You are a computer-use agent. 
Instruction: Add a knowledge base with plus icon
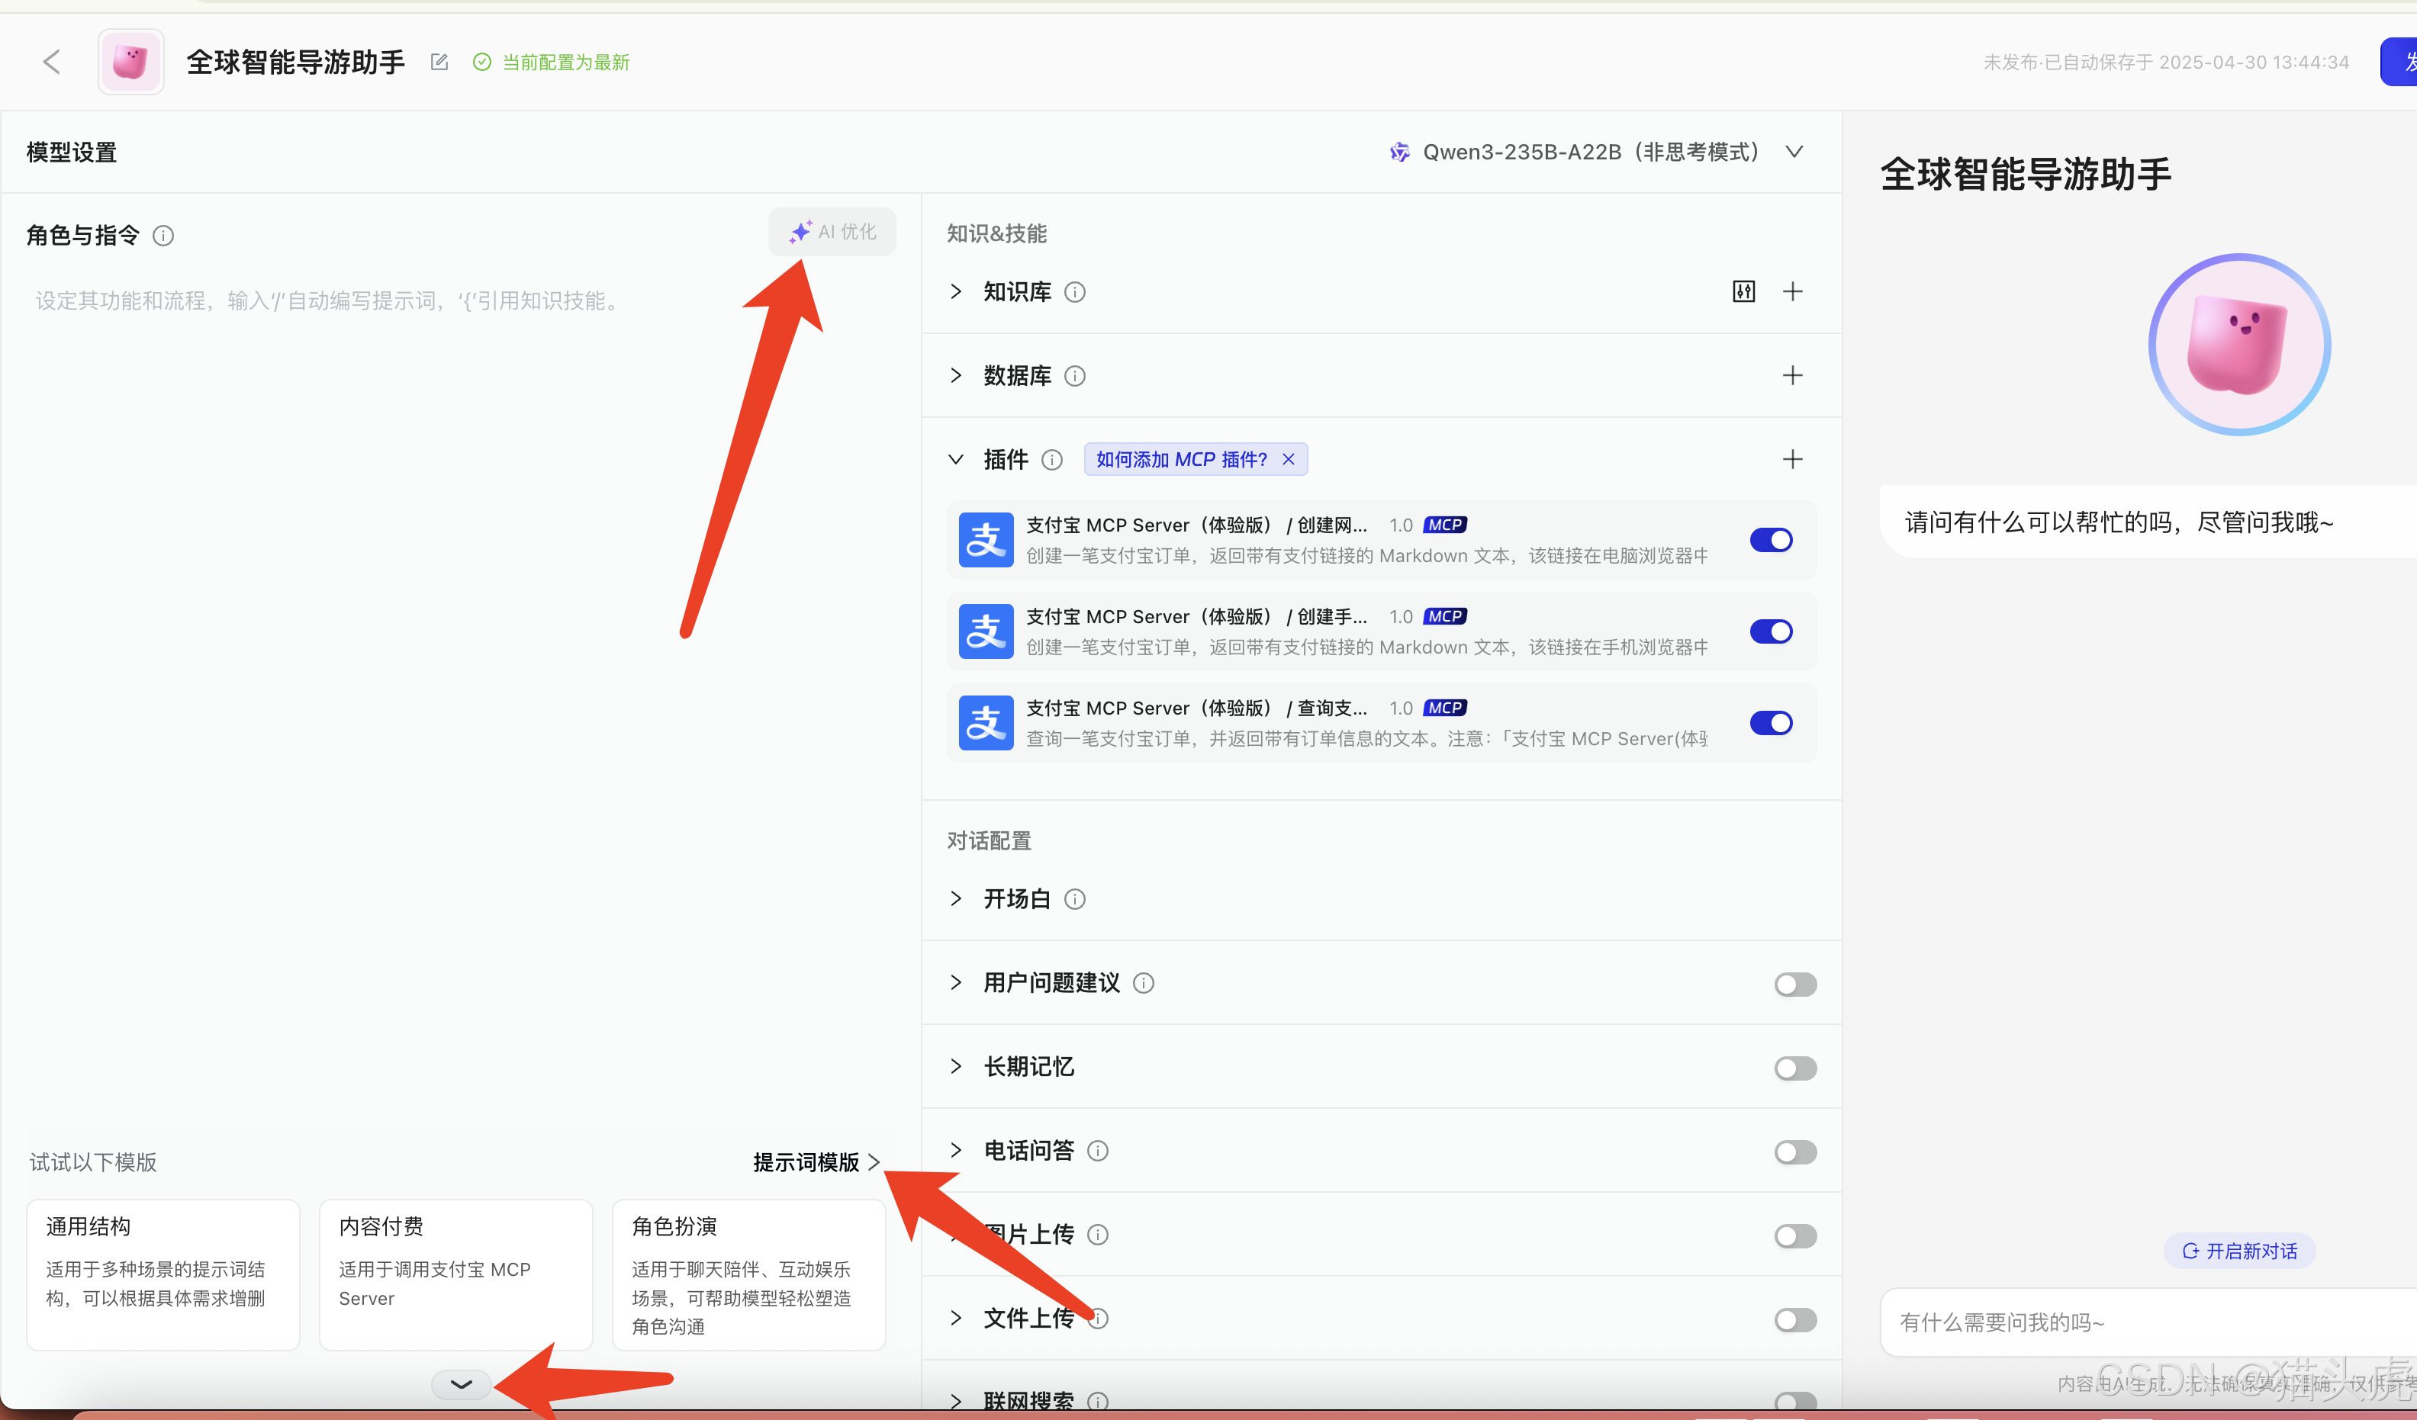point(1791,291)
